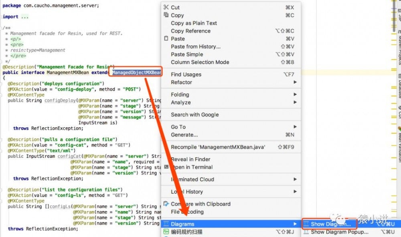
Task: Open the JSP tool window tab
Action: pos(399,15)
